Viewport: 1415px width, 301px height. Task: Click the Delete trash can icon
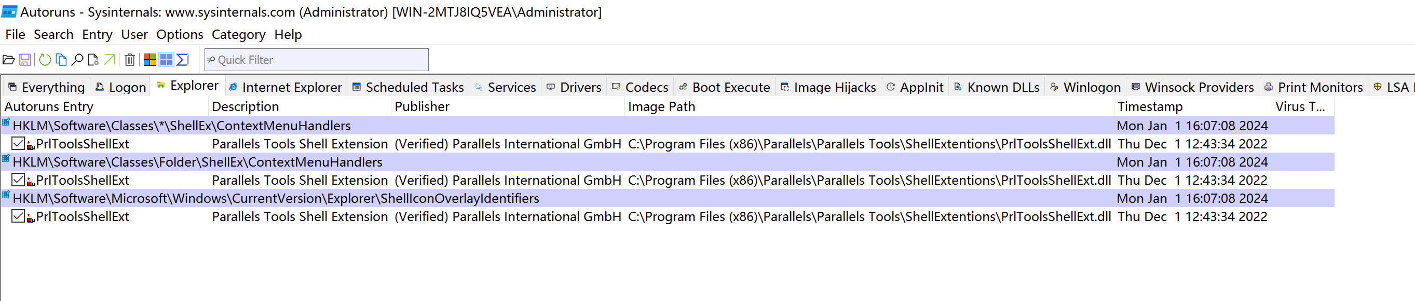tap(130, 60)
